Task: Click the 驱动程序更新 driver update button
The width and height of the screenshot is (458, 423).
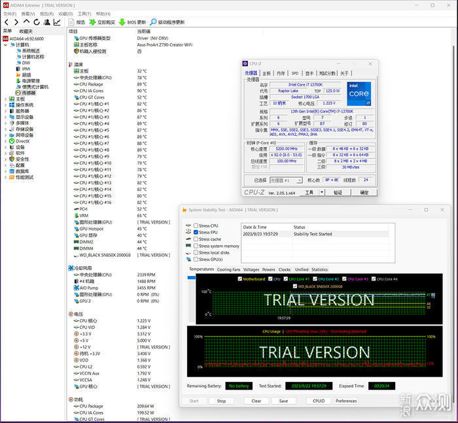Action: click(x=167, y=22)
